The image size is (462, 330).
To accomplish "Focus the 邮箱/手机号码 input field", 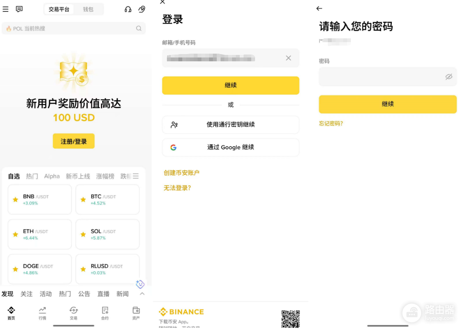I will click(231, 58).
